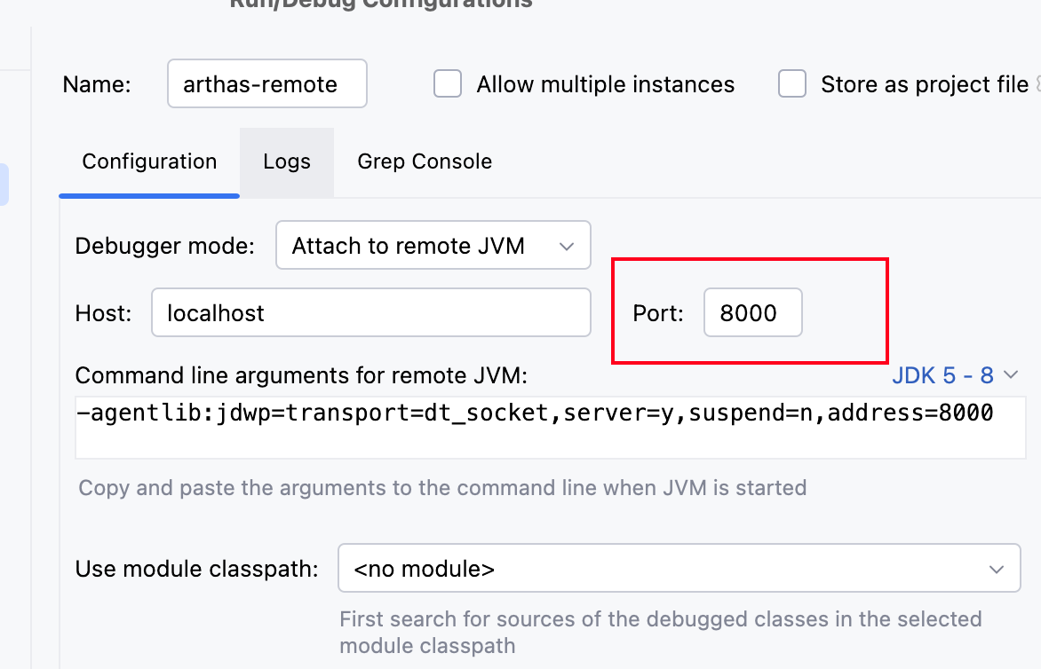Click the gear icon beside Store as project file

1037,85
